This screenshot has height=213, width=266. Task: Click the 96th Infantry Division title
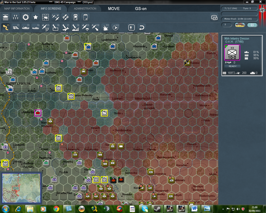tap(237, 38)
